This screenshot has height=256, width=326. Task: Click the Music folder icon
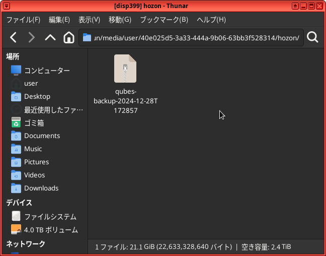(x=16, y=149)
